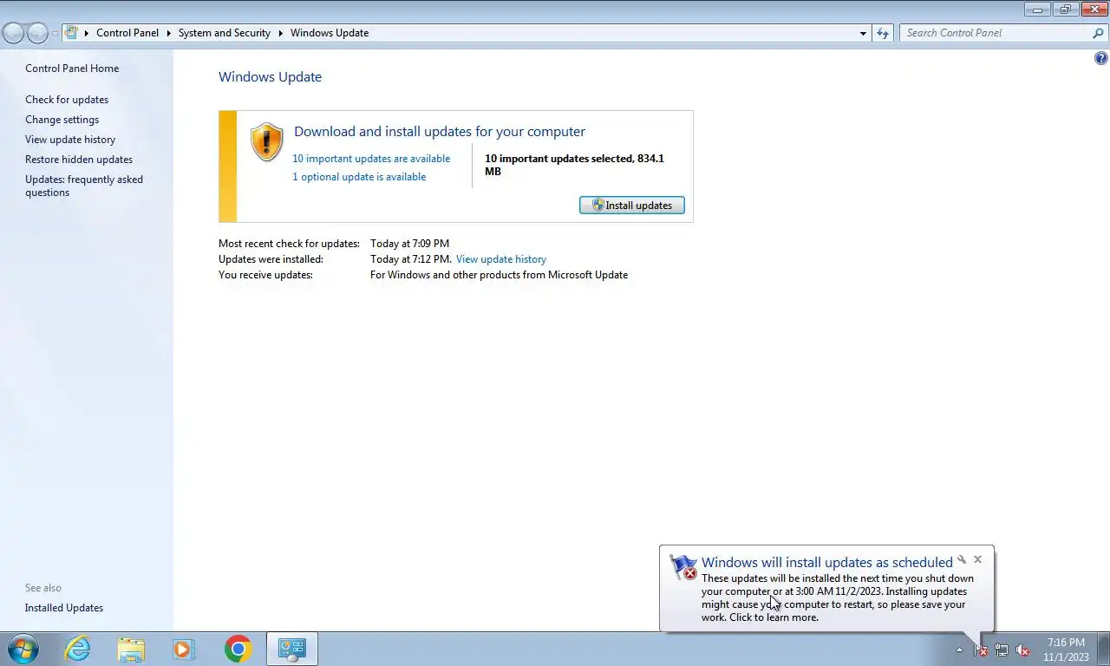Viewport: 1110px width, 666px height.
Task: Click the Updates were installed label
Action: pyautogui.click(x=271, y=259)
